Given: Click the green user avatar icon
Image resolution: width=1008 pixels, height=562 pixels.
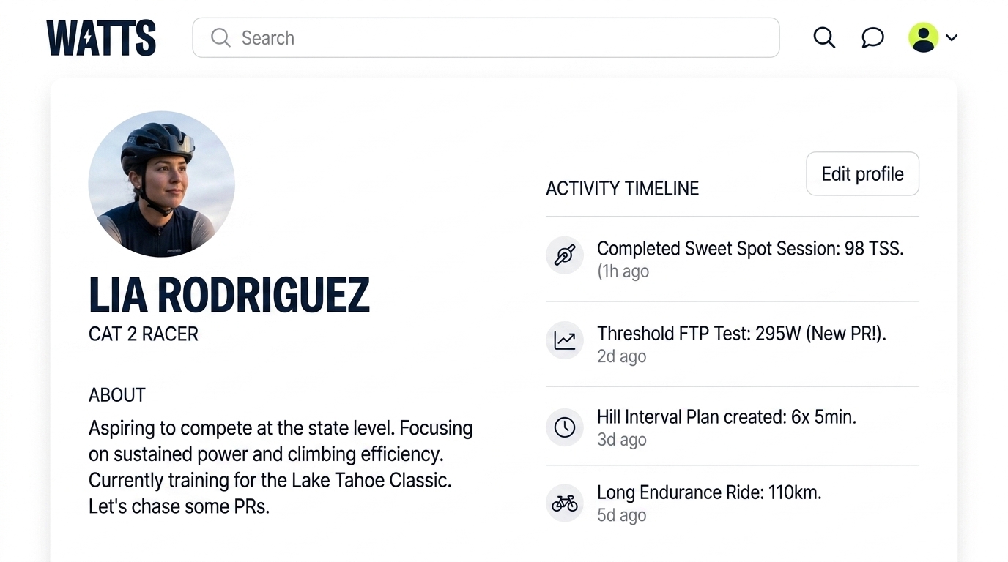Looking at the screenshot, I should click(923, 37).
